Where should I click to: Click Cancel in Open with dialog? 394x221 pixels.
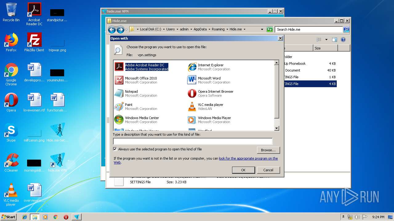[x=268, y=170]
